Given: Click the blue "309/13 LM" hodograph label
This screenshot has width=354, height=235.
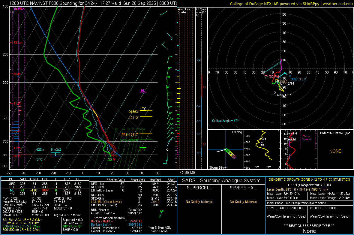Looking at the screenshot, I should [298, 79].
